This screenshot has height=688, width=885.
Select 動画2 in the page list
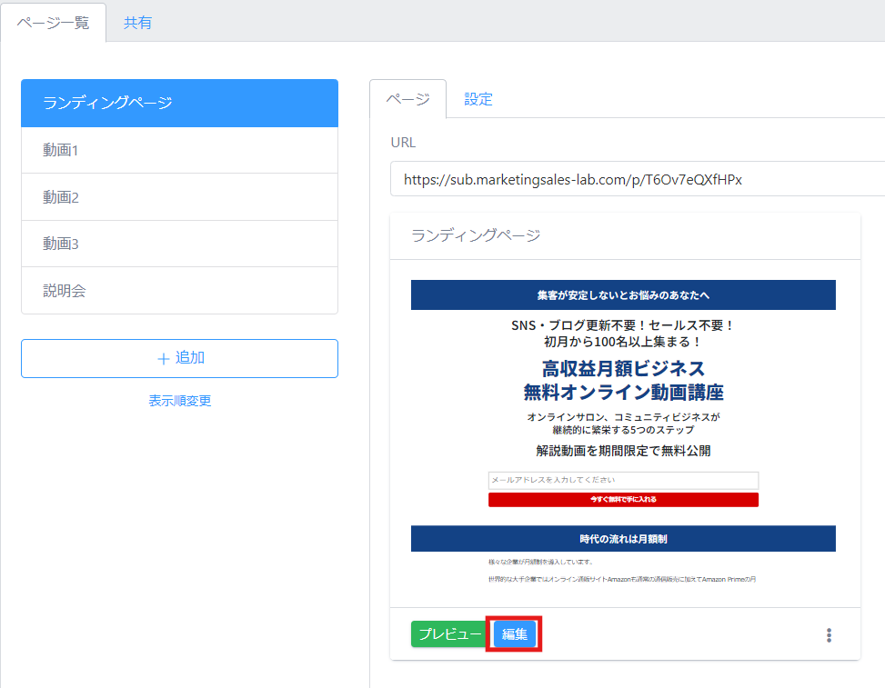point(179,197)
